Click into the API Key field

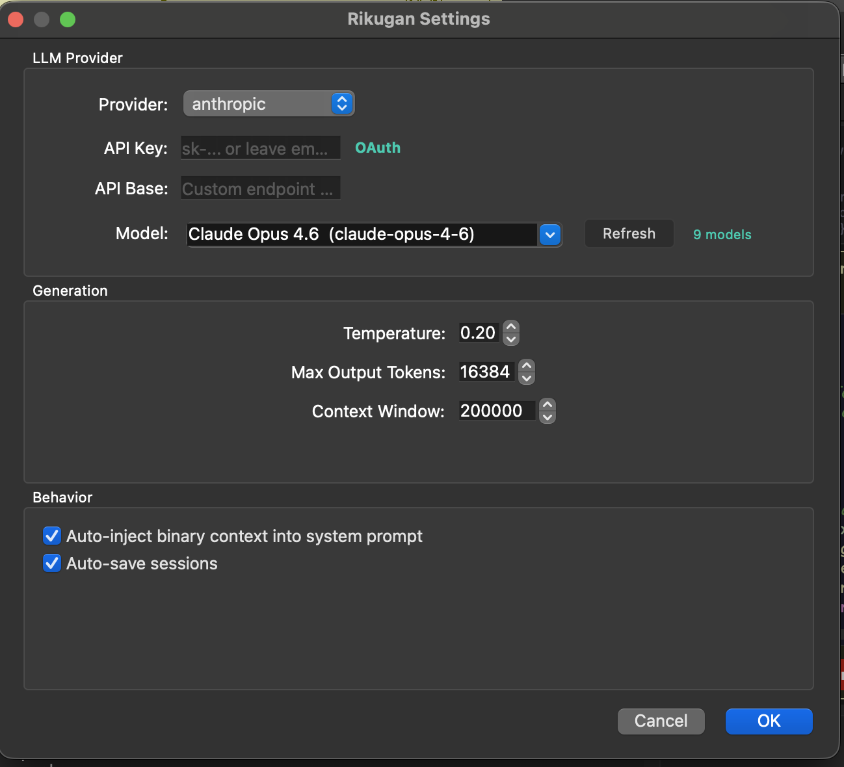click(260, 148)
